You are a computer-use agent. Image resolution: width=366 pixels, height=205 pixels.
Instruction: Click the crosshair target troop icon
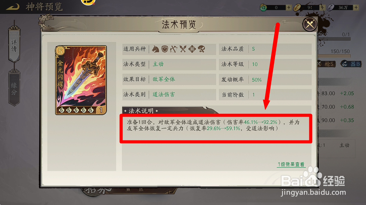(192, 49)
